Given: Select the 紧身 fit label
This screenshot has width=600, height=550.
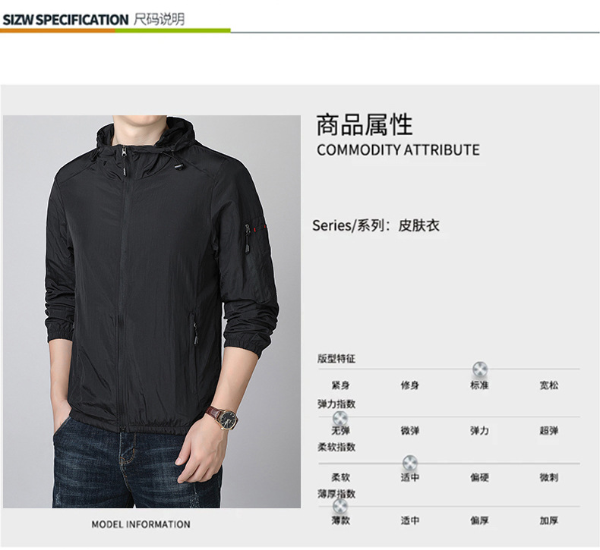Looking at the screenshot, I should (340, 385).
